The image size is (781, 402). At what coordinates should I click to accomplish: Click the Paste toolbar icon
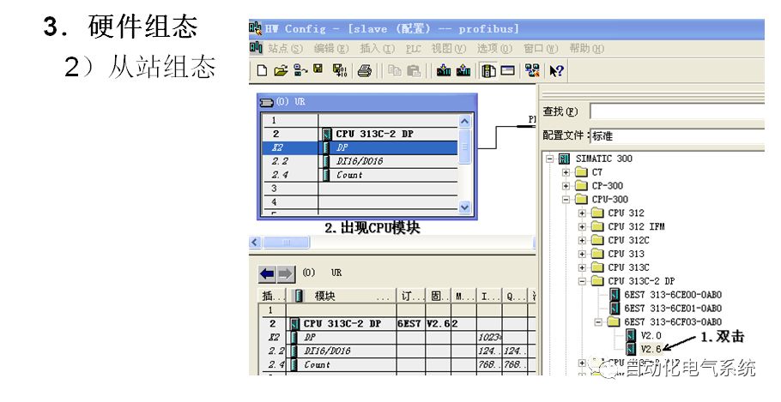tap(414, 70)
